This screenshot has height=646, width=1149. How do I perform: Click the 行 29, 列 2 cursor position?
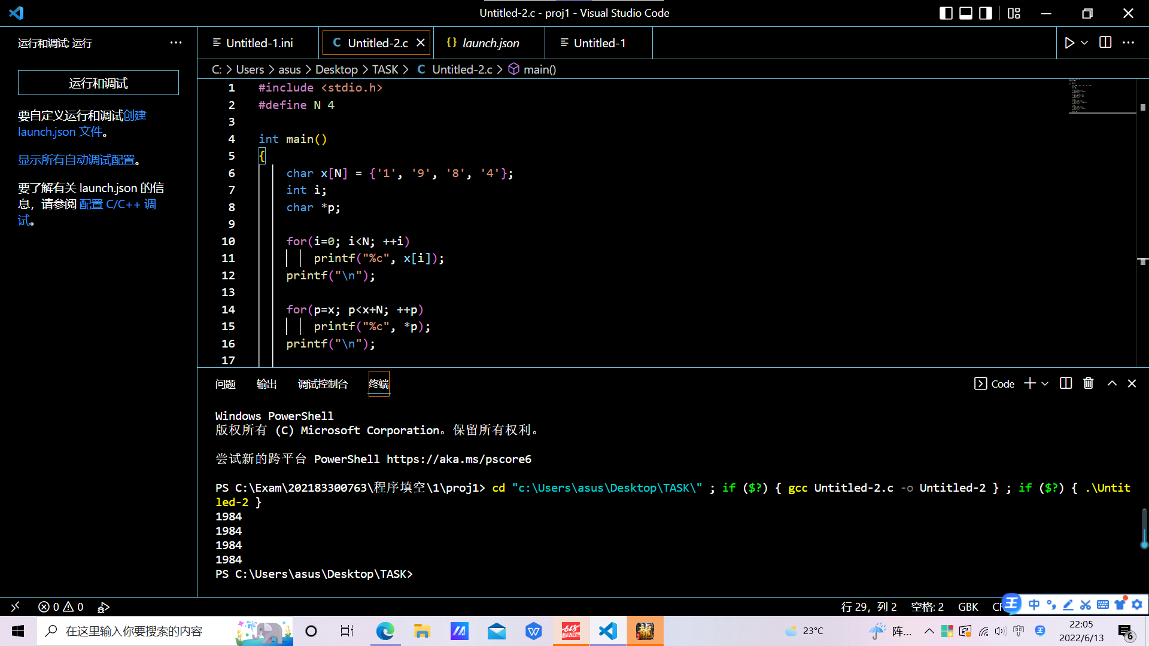pos(868,607)
